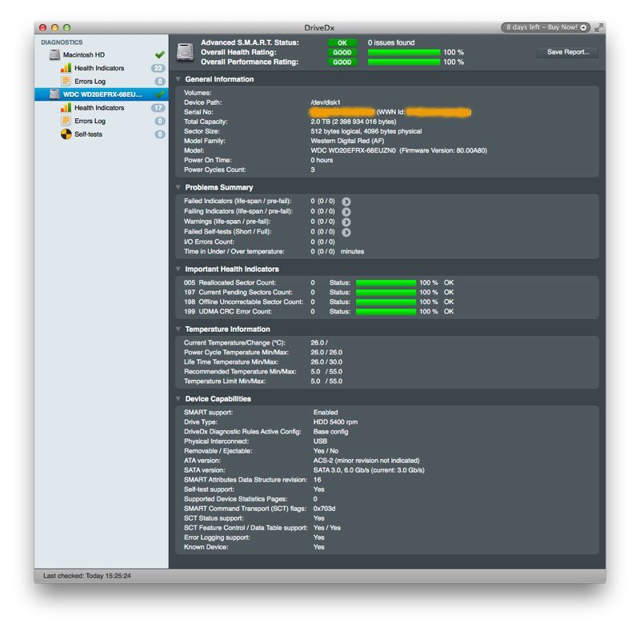Click the Overall Health Rating progress bar
Image resolution: width=640 pixels, height=631 pixels.
coord(404,52)
